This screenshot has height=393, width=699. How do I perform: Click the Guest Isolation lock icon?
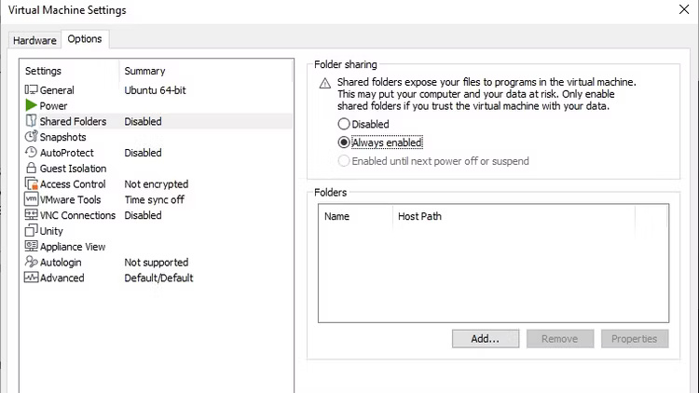click(32, 169)
